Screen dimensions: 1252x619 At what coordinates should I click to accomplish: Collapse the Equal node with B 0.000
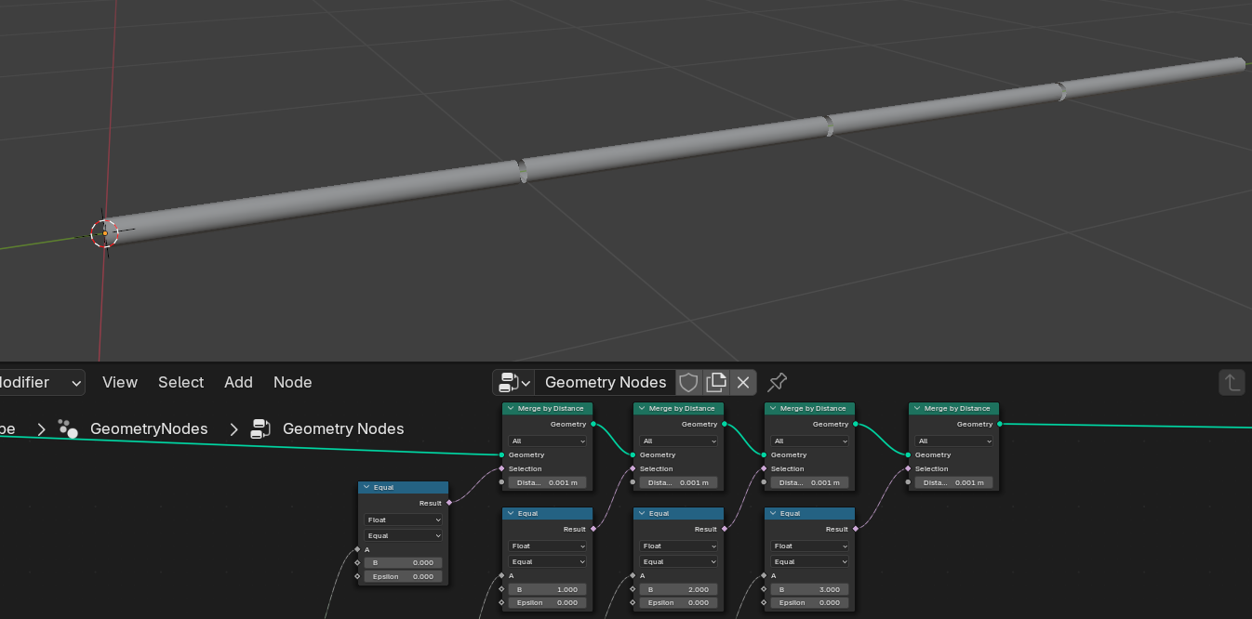point(366,487)
